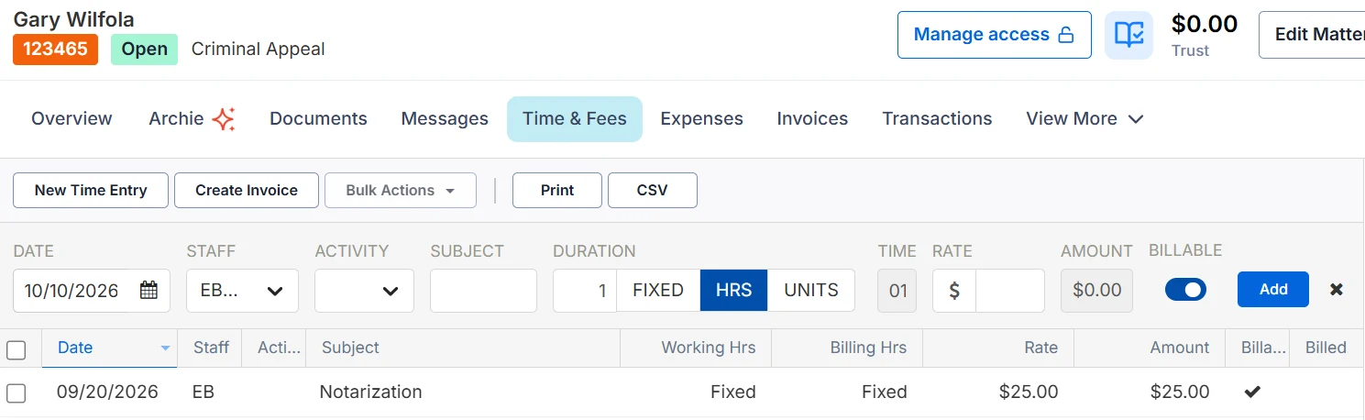The height and width of the screenshot is (420, 1365).
Task: Click the Amount field showing $0.00
Action: [1096, 291]
